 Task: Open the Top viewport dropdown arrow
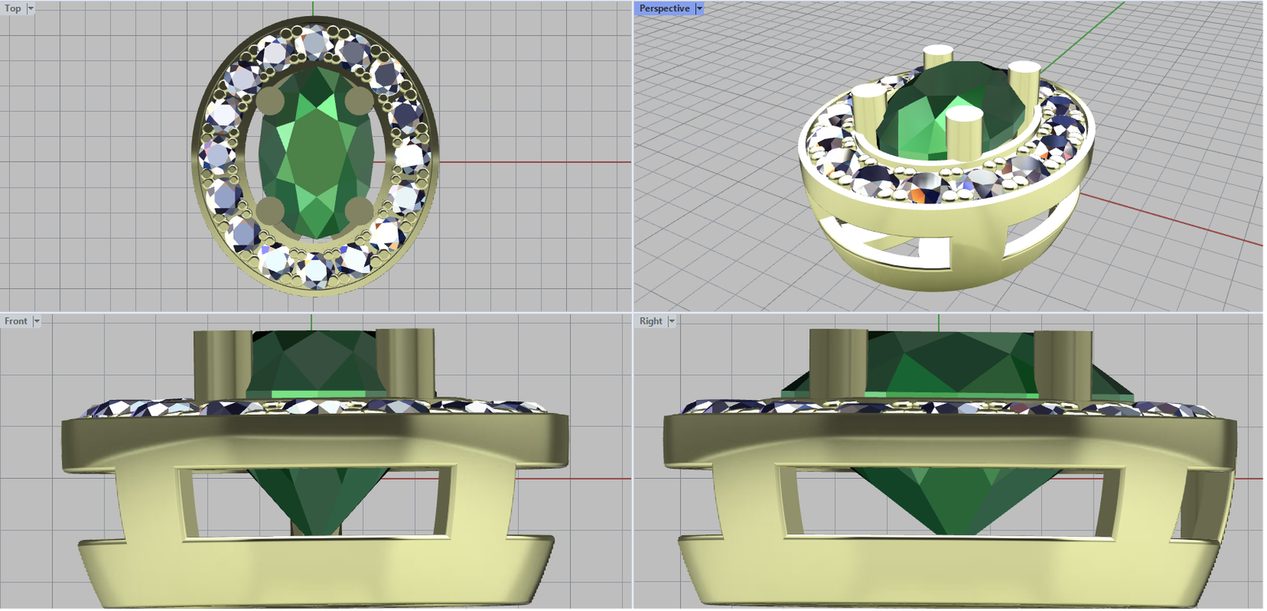tap(31, 9)
